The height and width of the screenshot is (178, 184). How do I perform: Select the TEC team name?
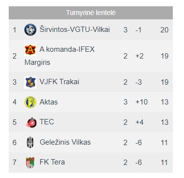tap(47, 122)
